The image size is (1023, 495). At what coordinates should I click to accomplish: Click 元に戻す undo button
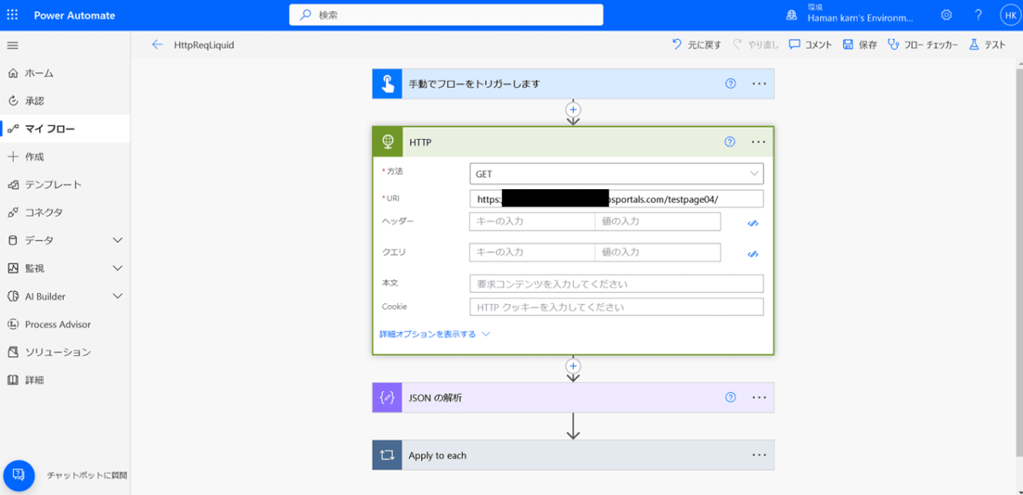click(x=696, y=44)
